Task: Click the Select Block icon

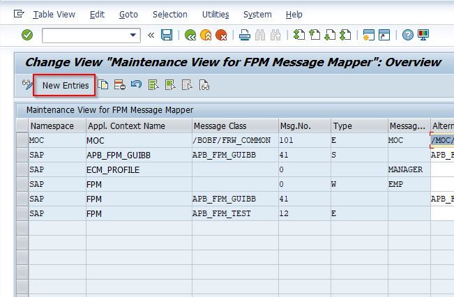Action: pyautogui.click(x=170, y=85)
